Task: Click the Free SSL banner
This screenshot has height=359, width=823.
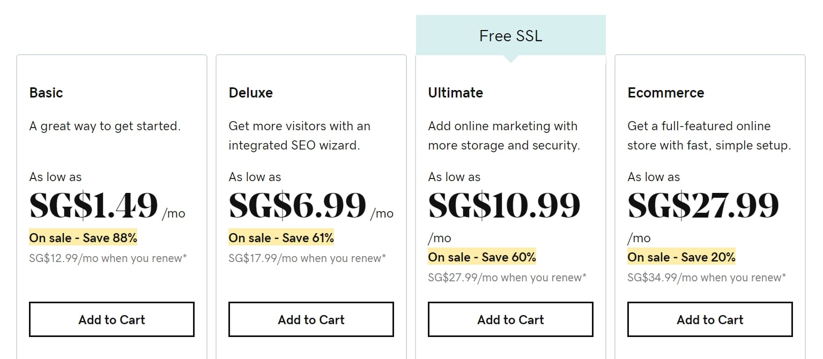Action: pyautogui.click(x=510, y=36)
